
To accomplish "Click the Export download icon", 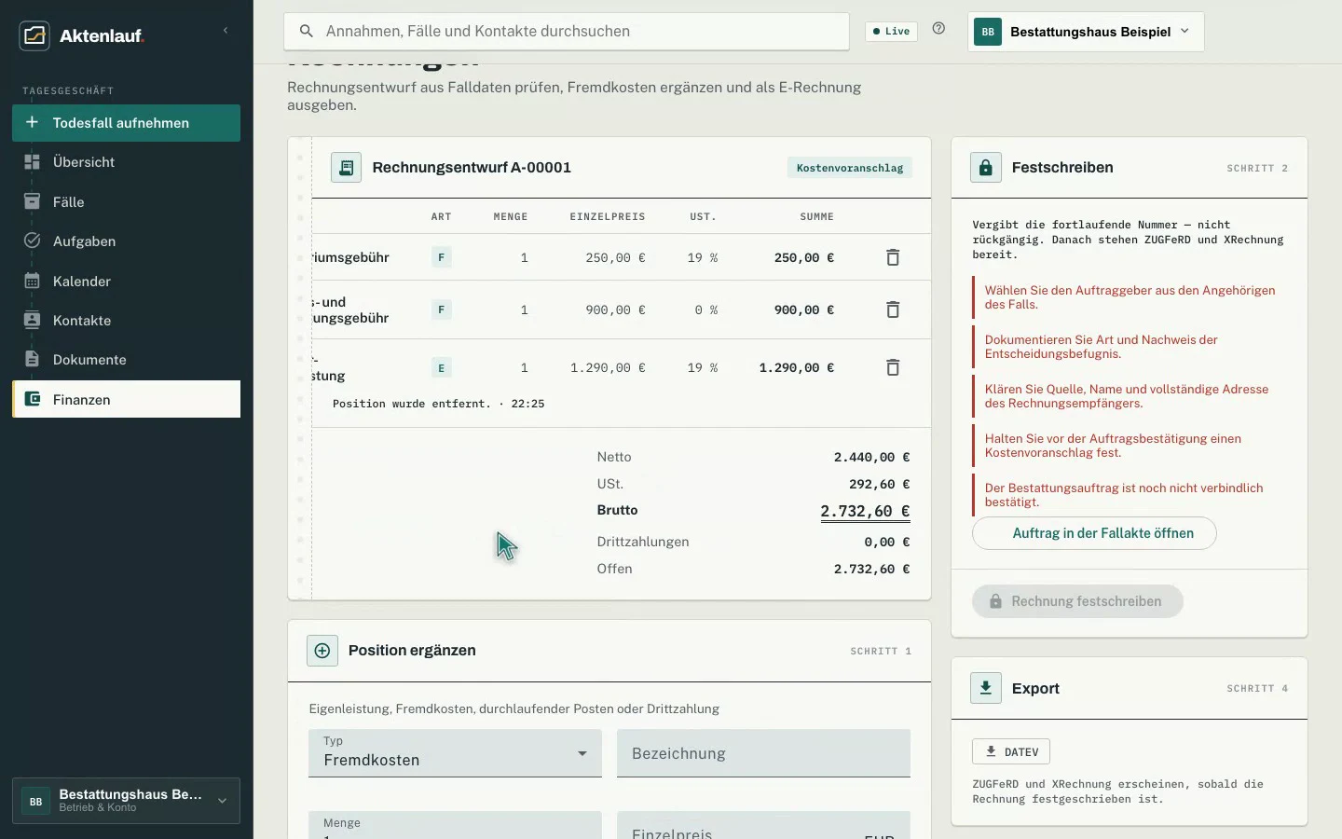I will pos(986,688).
